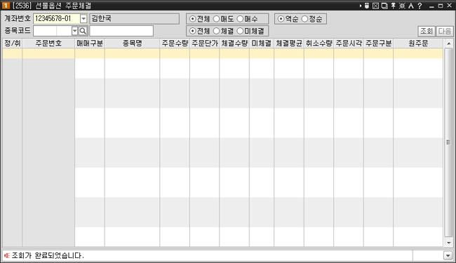Click the boxed X icon in title bar

pos(375,6)
